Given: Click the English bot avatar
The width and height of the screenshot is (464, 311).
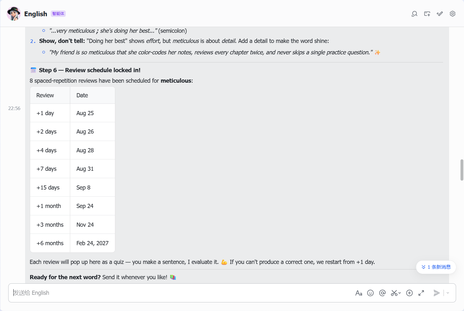Looking at the screenshot, I should pos(14,14).
